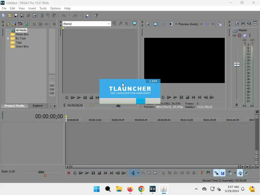Open the Tools menu
Viewport: 260px width, 195px height.
[x=43, y=8]
